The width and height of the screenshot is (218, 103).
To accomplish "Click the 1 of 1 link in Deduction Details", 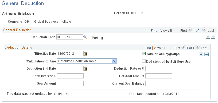I will click(x=190, y=48).
